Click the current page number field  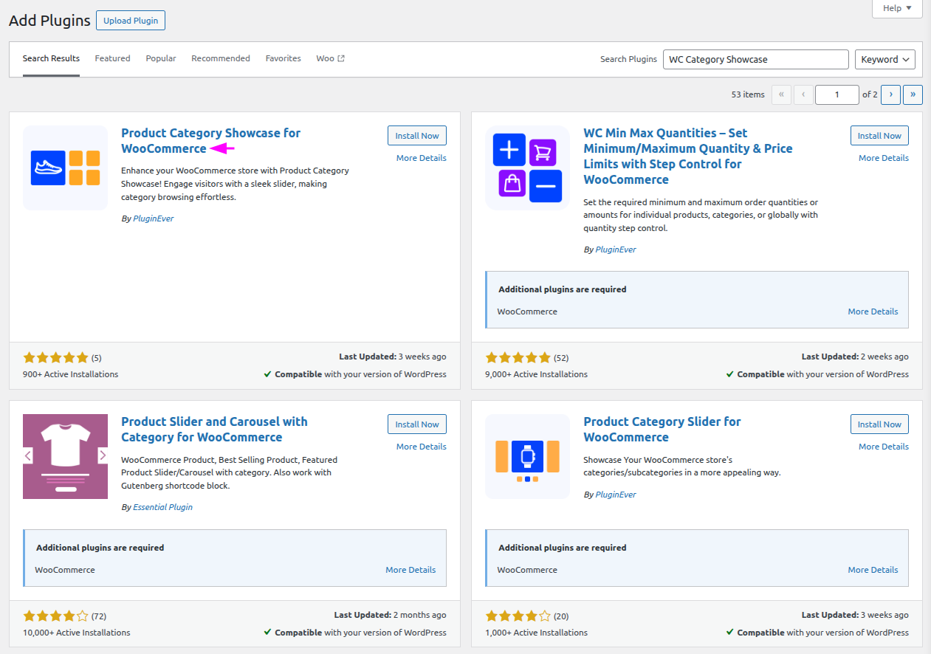(x=837, y=94)
